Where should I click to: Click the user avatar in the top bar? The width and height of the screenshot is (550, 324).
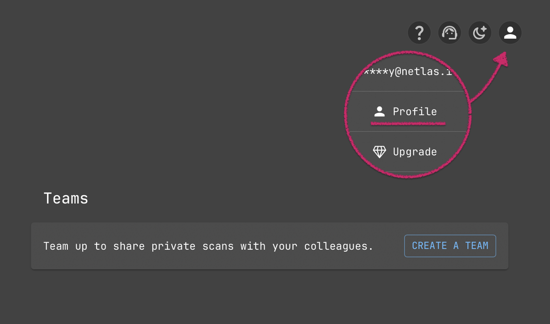click(x=510, y=32)
